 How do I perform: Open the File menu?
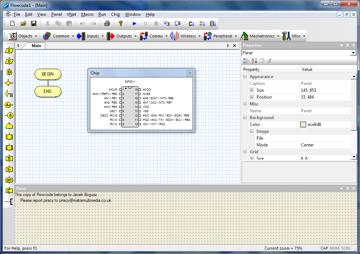point(17,14)
